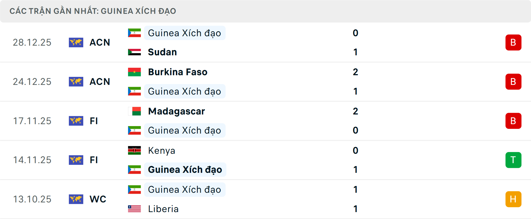Open the Burkina Faso team link

(178, 72)
